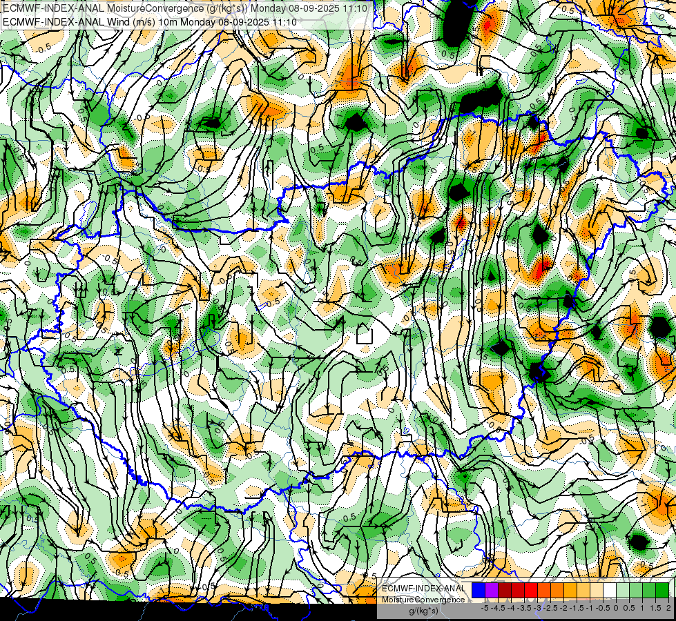Click the -3.5 tick label on the legend
Viewport: 676px width, 621px height.
click(524, 608)
